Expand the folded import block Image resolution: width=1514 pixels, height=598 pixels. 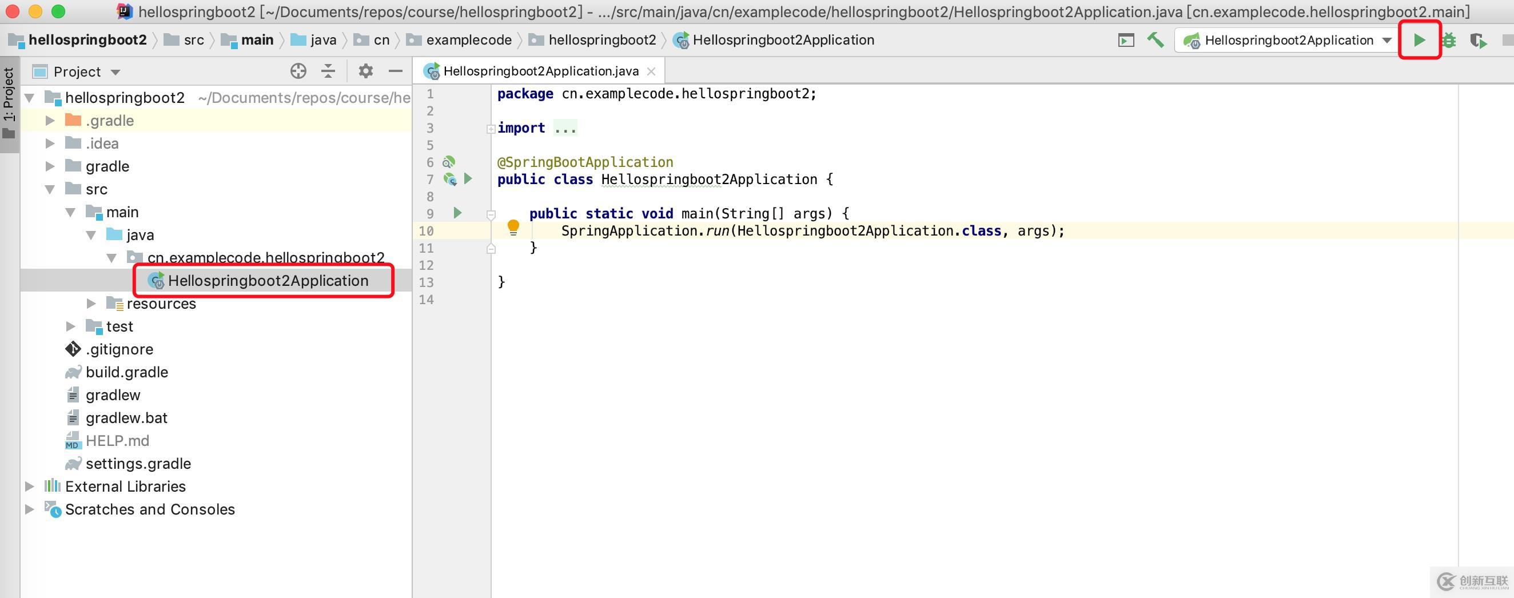tap(491, 129)
